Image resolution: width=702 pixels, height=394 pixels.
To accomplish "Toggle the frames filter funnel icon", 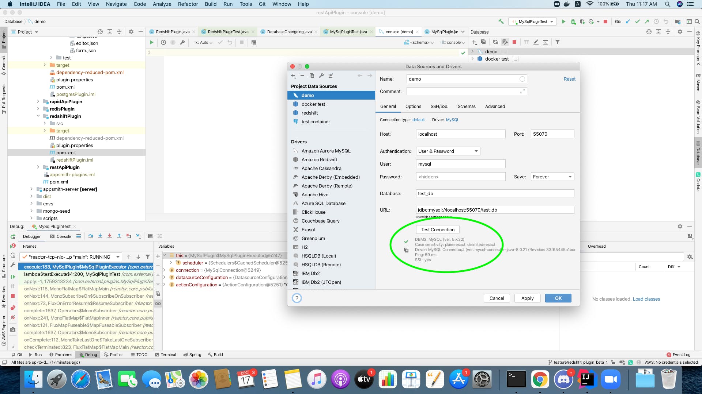I will pos(148,257).
